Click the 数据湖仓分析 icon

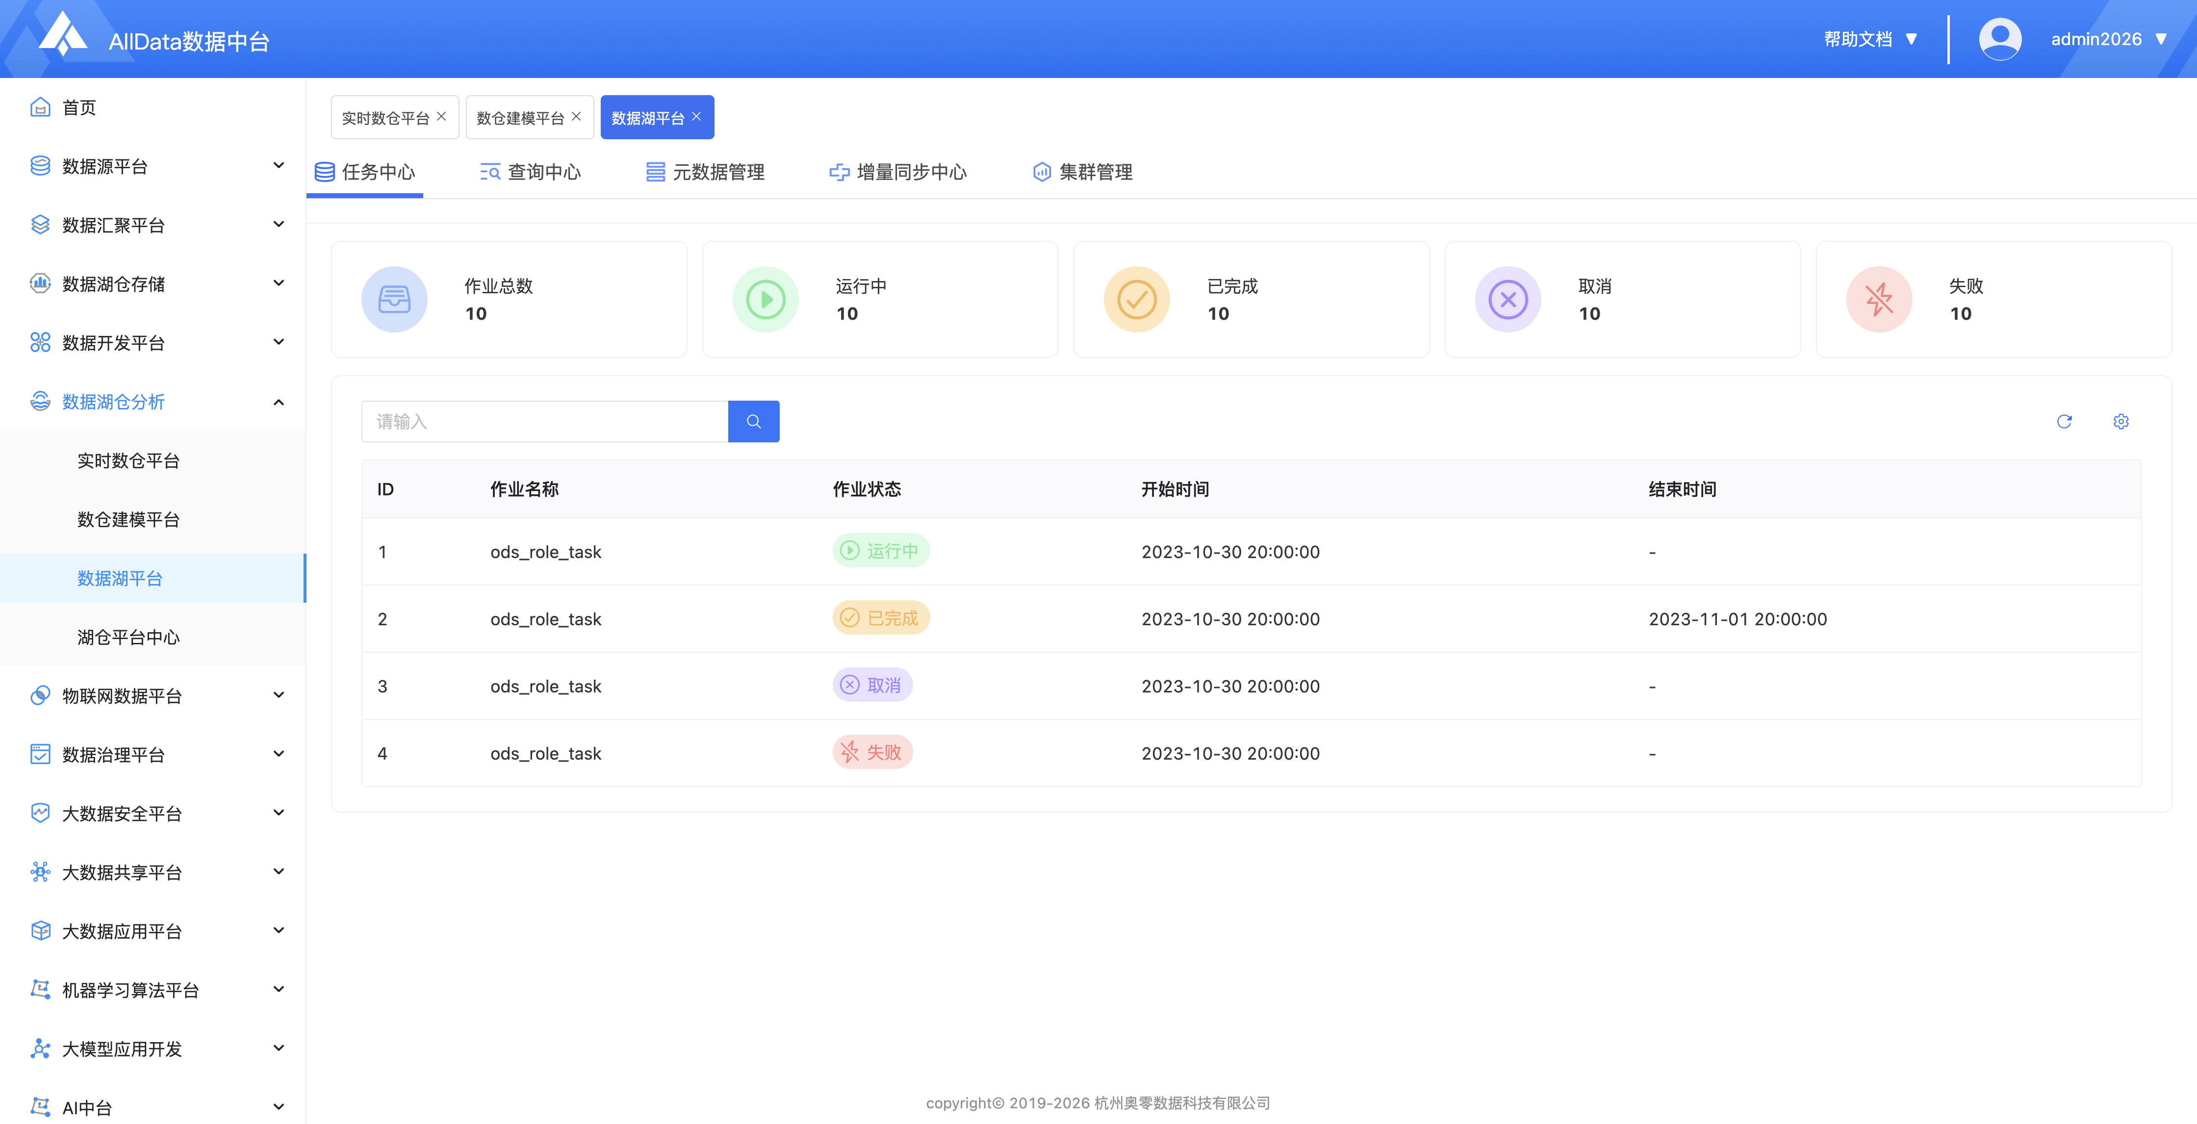tap(40, 402)
